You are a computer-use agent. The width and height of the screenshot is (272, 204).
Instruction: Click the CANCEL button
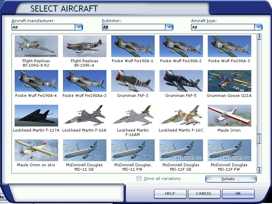pyautogui.click(x=204, y=193)
